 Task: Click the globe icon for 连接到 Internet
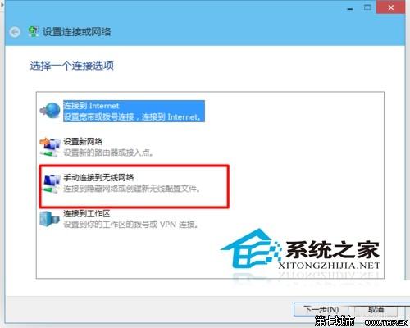(x=50, y=110)
